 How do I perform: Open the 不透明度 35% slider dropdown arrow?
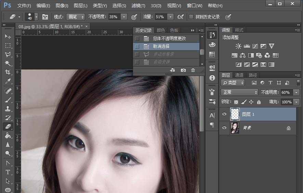point(124,17)
